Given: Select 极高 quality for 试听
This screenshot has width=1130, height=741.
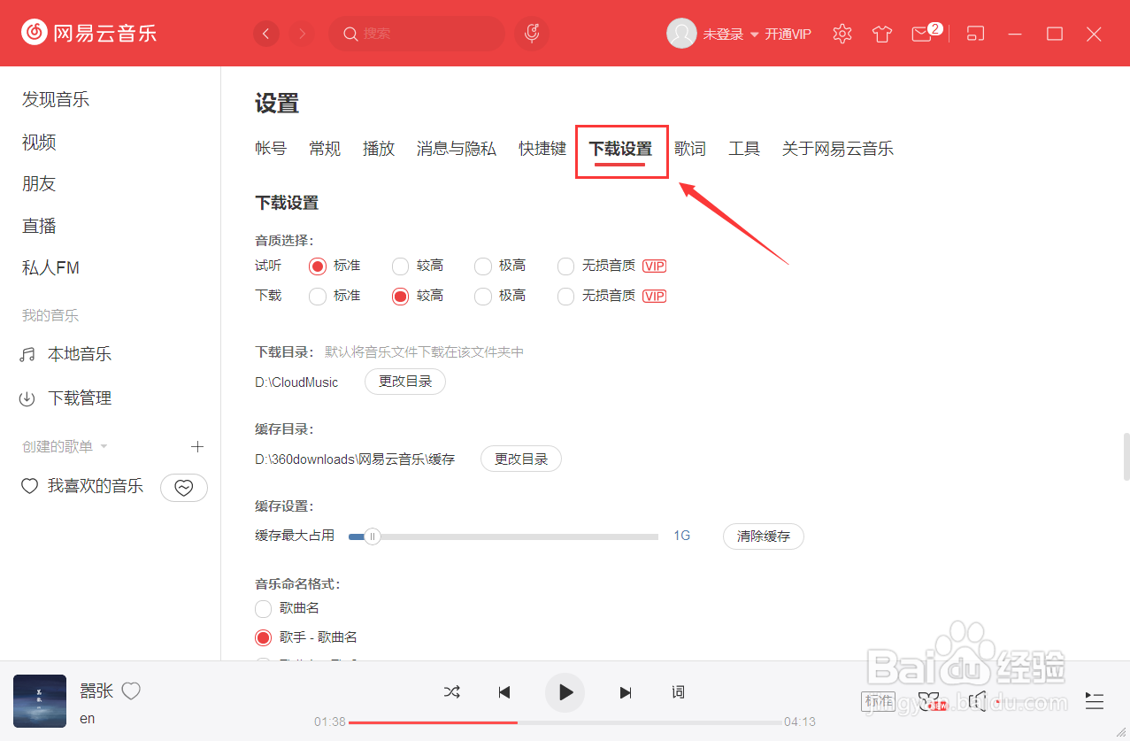Looking at the screenshot, I should pos(483,266).
